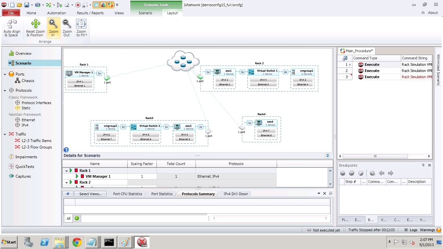Collapse the Protocols tree node
Viewport: 443px width, 249px height.
(5, 90)
